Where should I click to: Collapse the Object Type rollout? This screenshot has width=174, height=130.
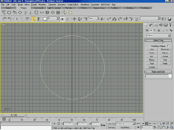158,40
